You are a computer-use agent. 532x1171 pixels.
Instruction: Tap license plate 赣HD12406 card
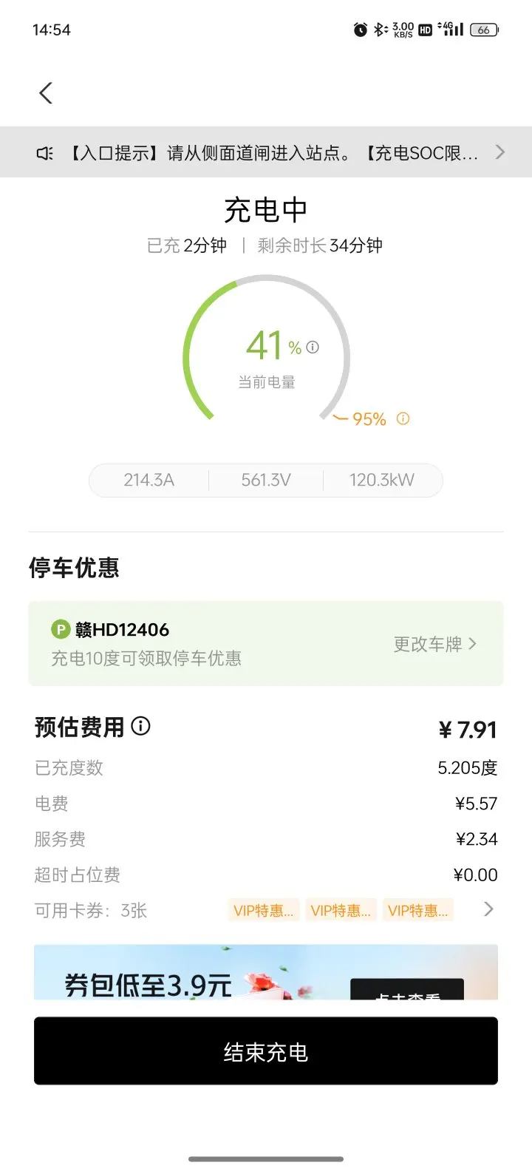pos(266,643)
